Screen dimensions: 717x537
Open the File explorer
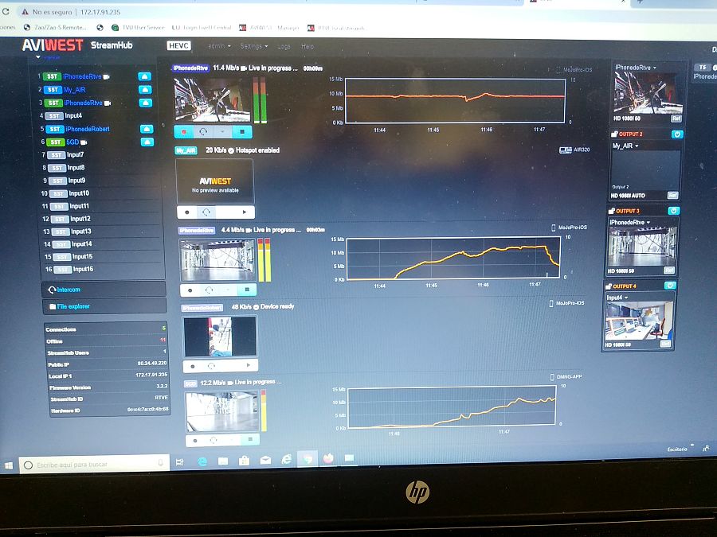(72, 305)
